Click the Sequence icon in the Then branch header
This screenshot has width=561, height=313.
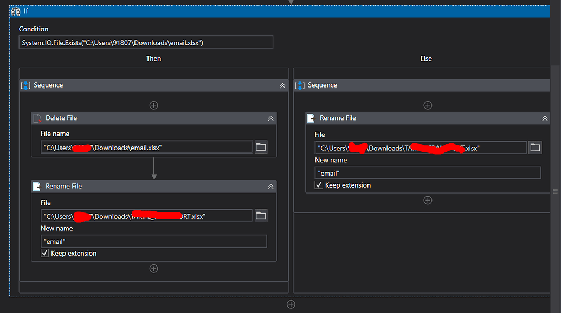tap(25, 85)
